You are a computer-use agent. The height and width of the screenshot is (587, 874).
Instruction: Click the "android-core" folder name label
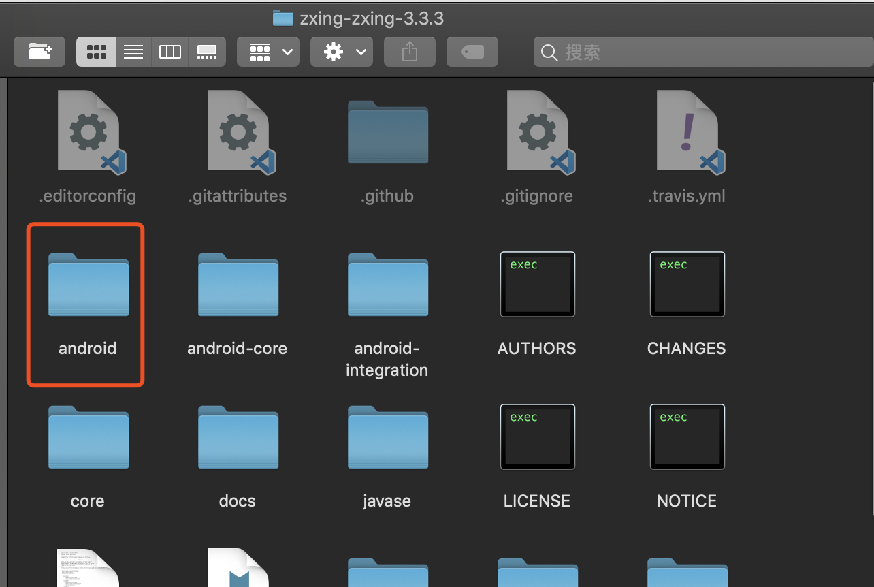(238, 349)
